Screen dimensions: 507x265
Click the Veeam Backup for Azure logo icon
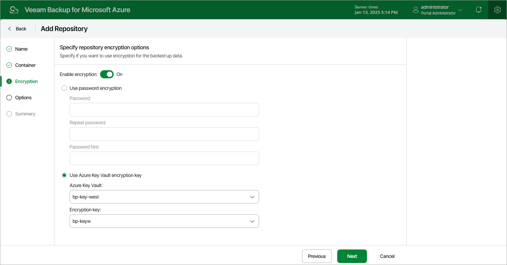(14, 9)
